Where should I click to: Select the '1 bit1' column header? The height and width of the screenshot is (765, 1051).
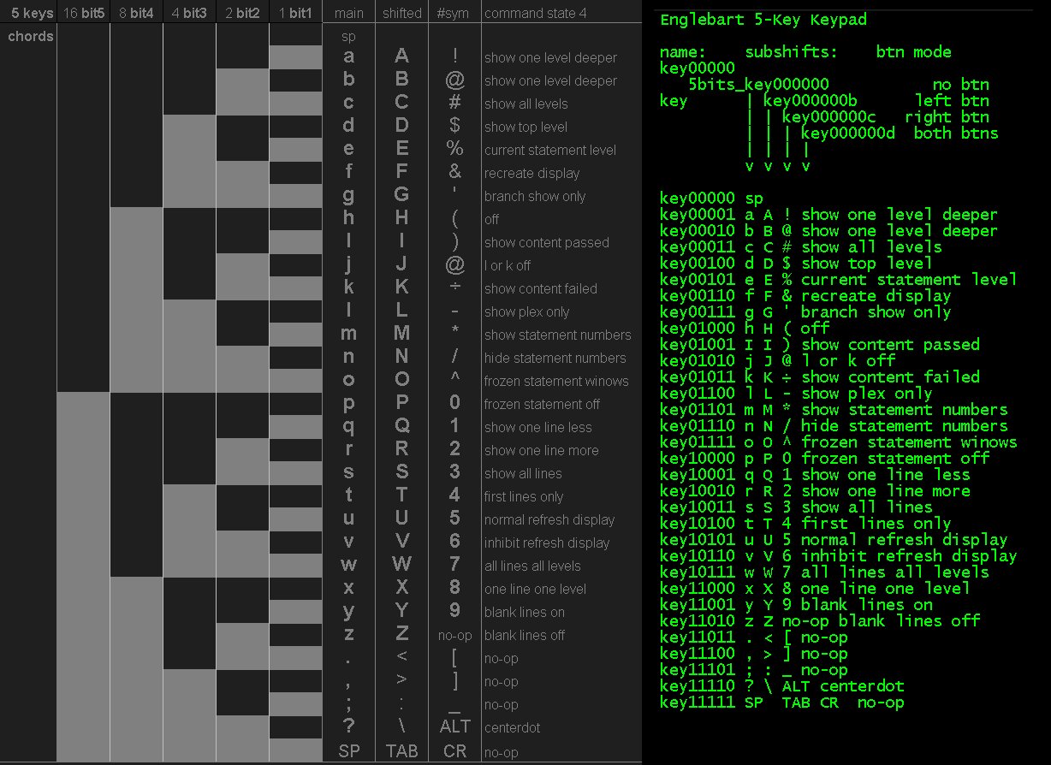click(x=296, y=13)
